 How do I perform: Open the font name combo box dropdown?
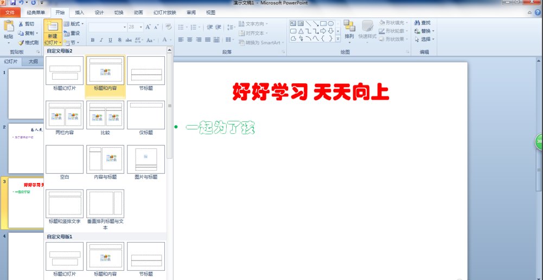pos(125,27)
